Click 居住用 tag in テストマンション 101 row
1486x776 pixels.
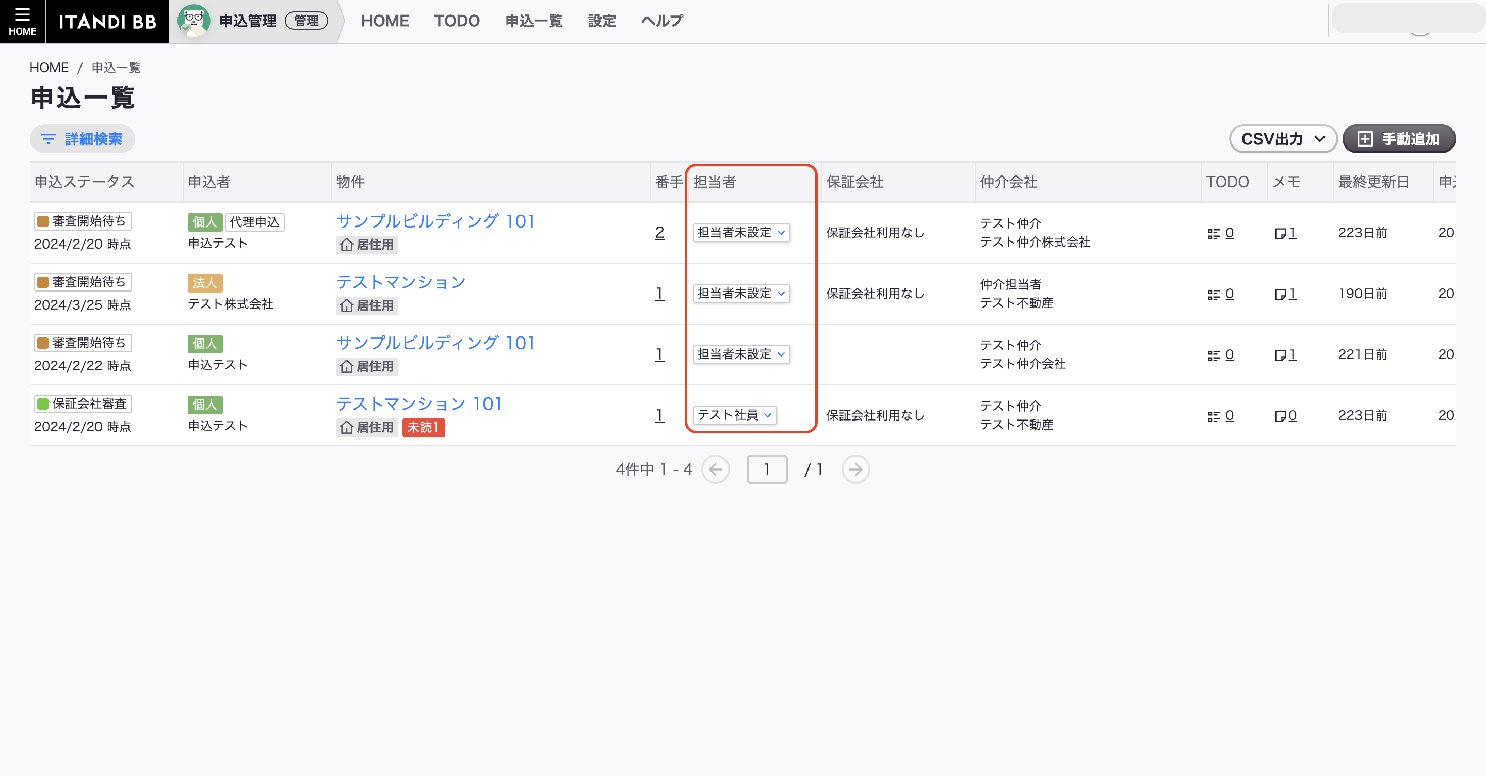pyautogui.click(x=367, y=428)
